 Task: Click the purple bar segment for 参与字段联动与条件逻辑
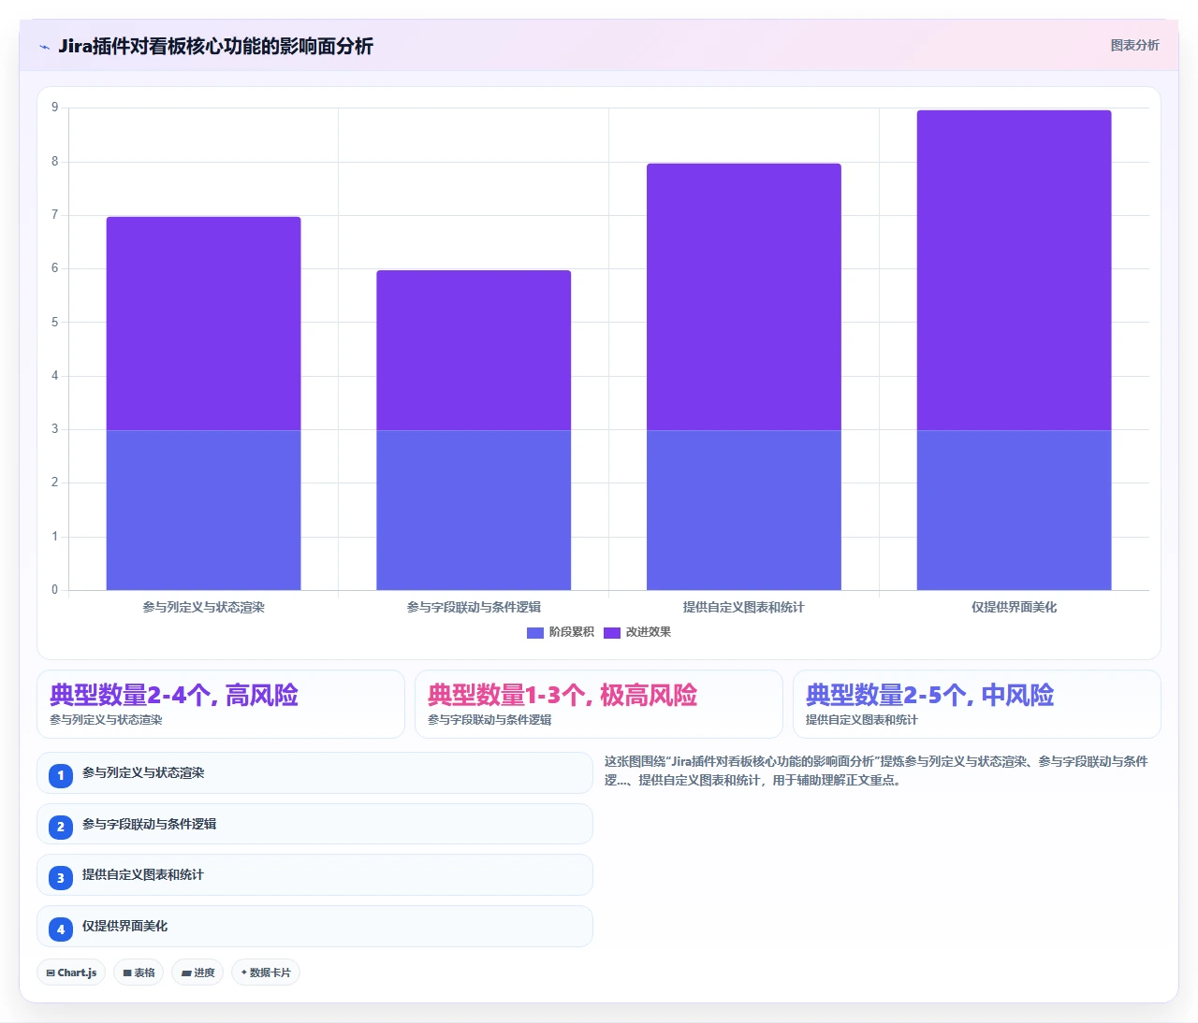coord(474,351)
